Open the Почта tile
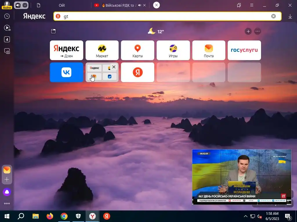The height and width of the screenshot is (222, 297). (209, 50)
